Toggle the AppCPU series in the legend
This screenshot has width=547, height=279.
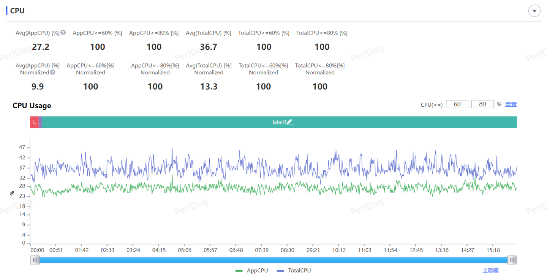point(257,270)
